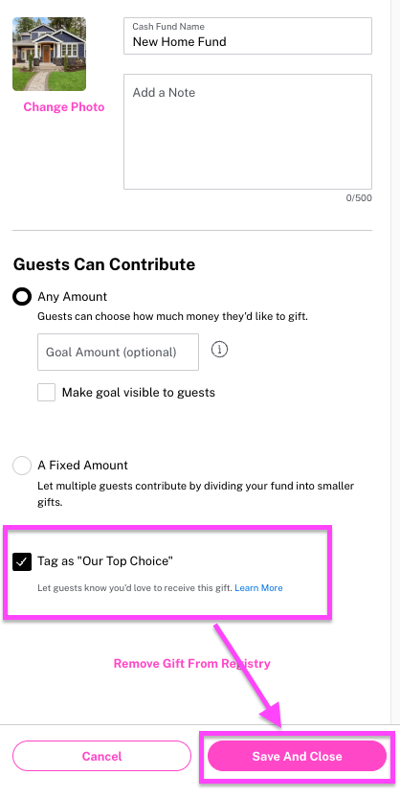Select the Any Amount radio button

tap(22, 297)
